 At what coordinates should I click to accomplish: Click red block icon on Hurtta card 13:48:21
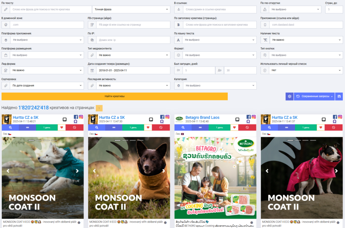tap(74, 127)
